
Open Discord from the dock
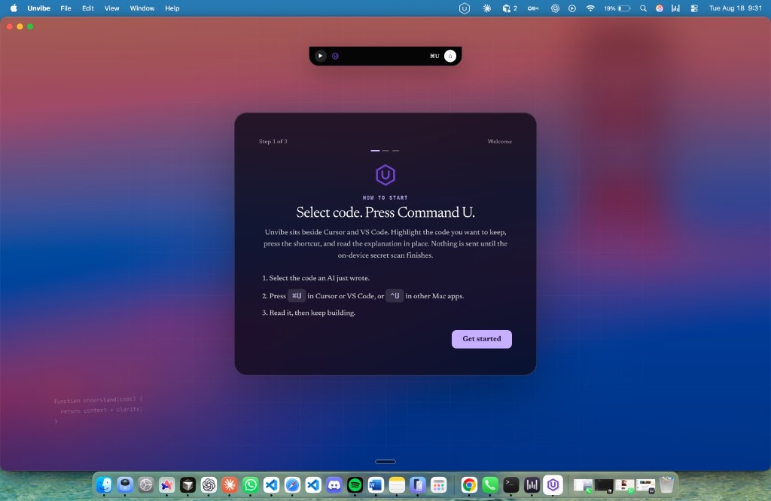(334, 485)
